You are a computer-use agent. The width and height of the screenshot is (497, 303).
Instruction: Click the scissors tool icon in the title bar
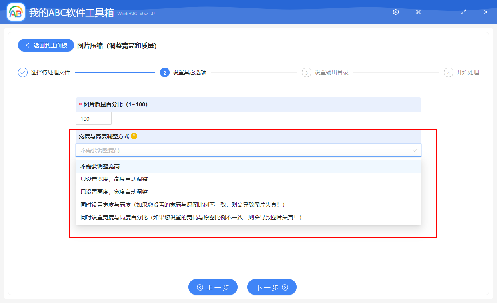pyautogui.click(x=418, y=12)
